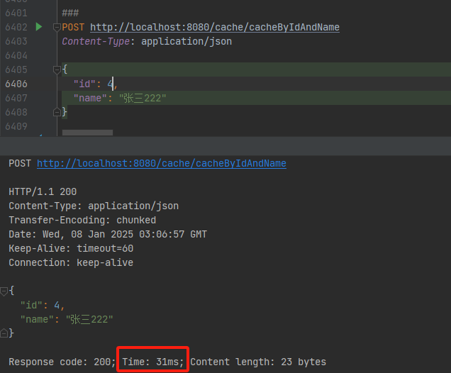Click the response JSON closing brace fold marker
Image resolution: width=451 pixels, height=373 pixels.
click(x=4, y=333)
